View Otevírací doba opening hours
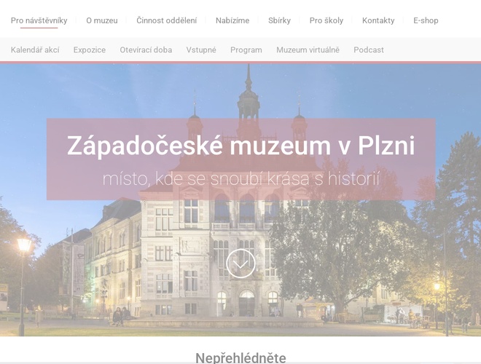Screen dimensions: 481x364 click(x=146, y=50)
